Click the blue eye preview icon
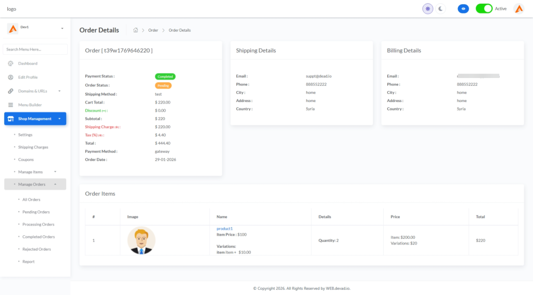Screen dimensions: 533x295 point(463,8)
